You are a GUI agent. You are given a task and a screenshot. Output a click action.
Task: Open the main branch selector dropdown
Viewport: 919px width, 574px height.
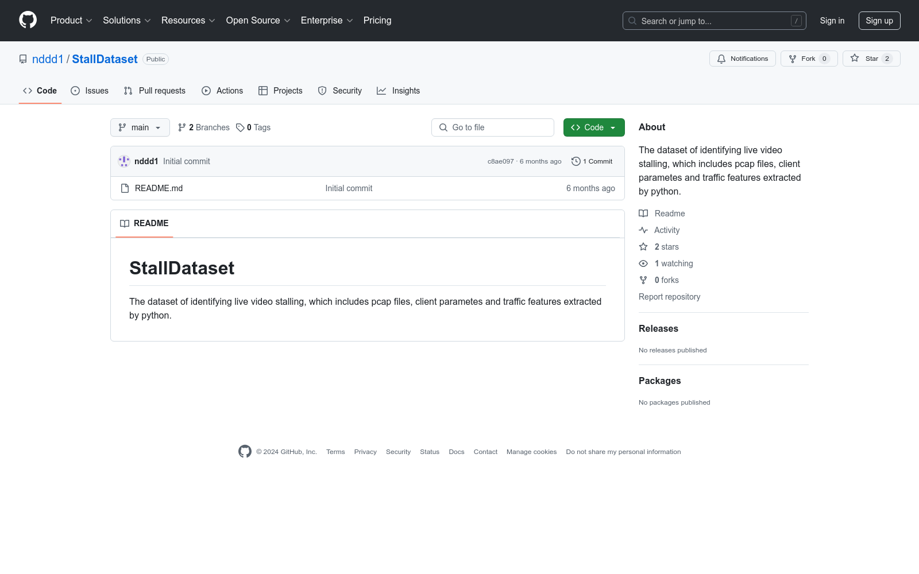click(140, 127)
